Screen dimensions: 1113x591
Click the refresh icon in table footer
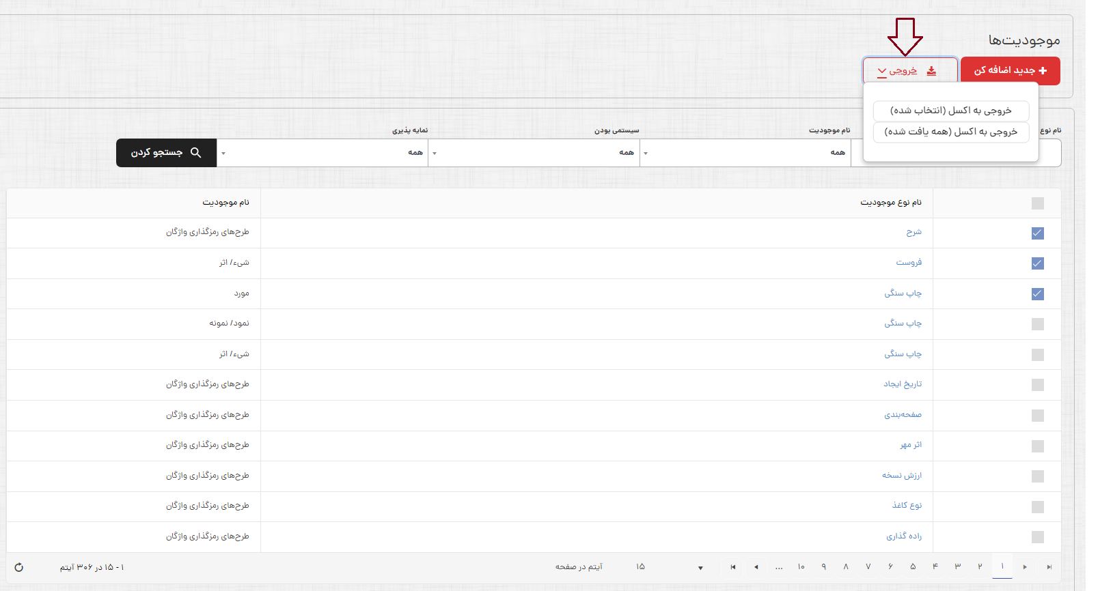[x=19, y=567]
